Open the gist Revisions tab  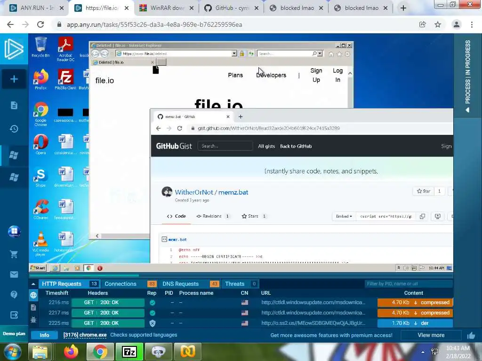(213, 216)
